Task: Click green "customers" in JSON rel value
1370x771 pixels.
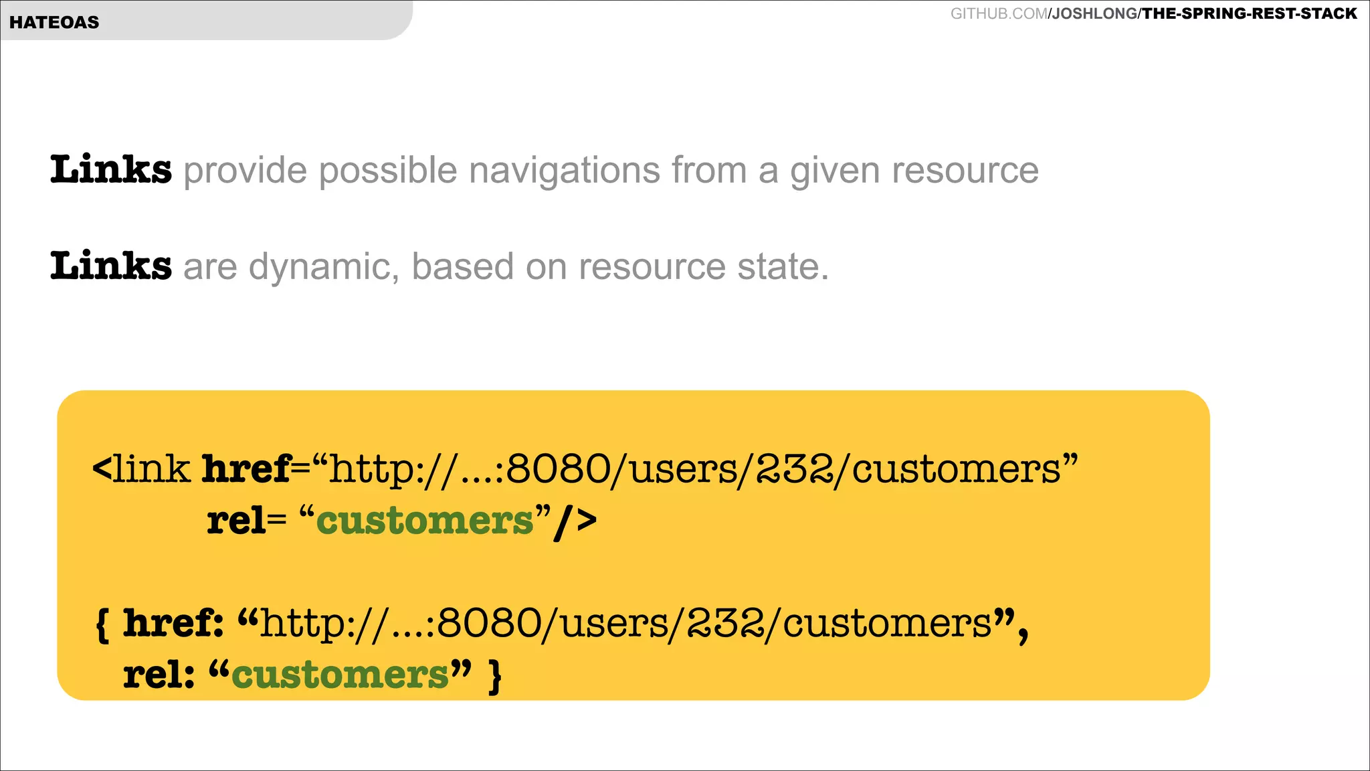Action: 340,675
